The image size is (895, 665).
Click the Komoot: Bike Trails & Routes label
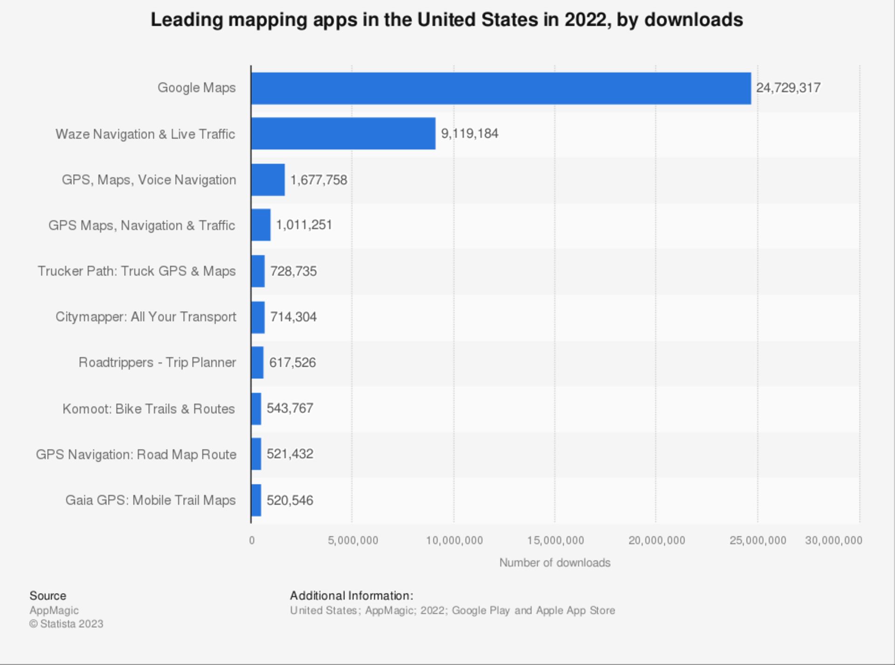click(x=149, y=409)
